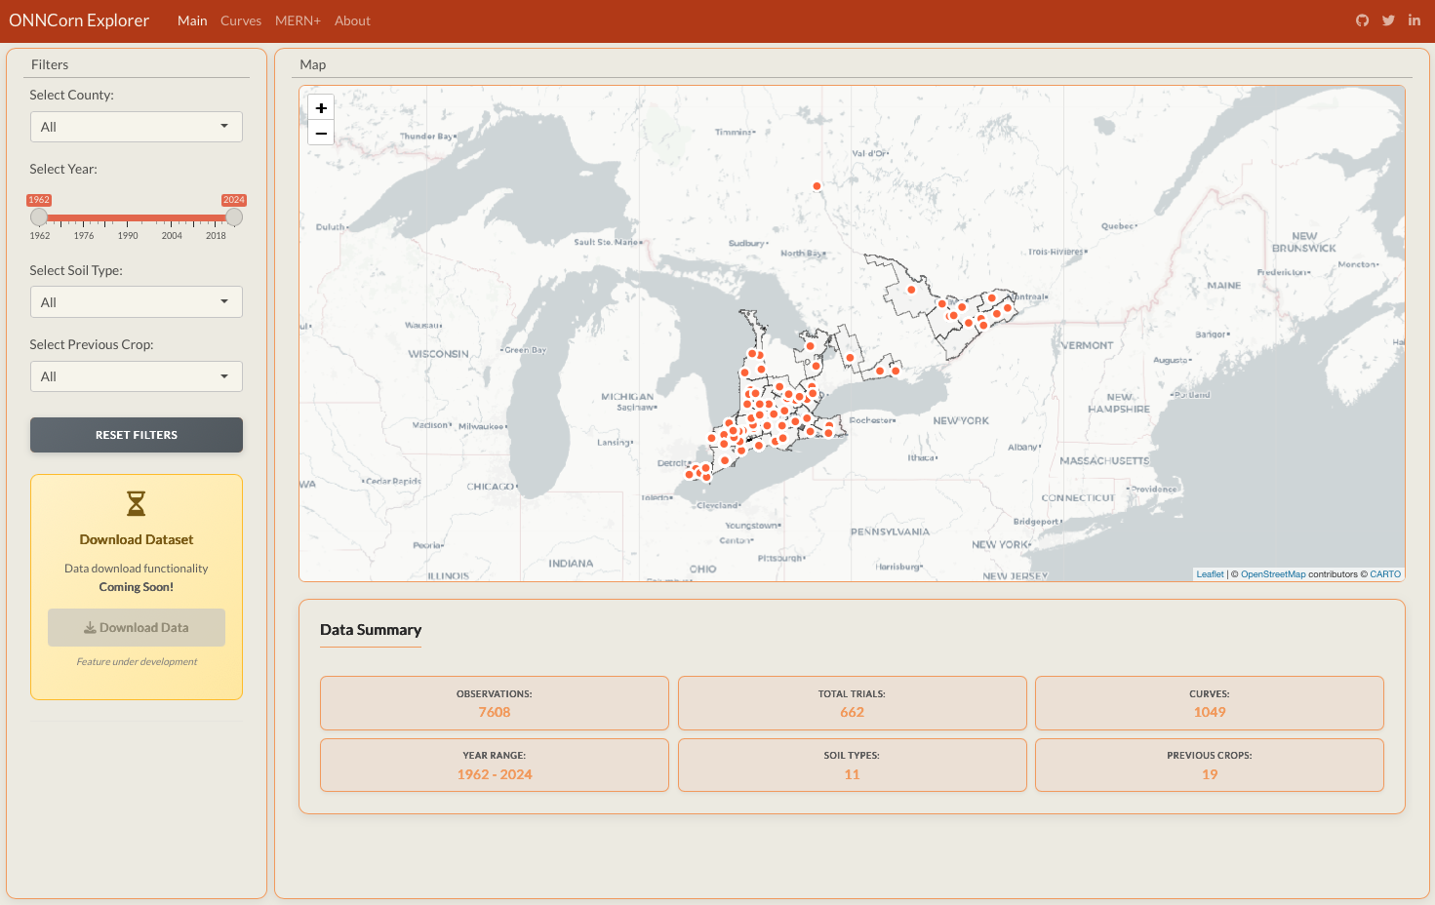Switch to the Curves tab
The width and height of the screenshot is (1435, 905).
(x=241, y=20)
